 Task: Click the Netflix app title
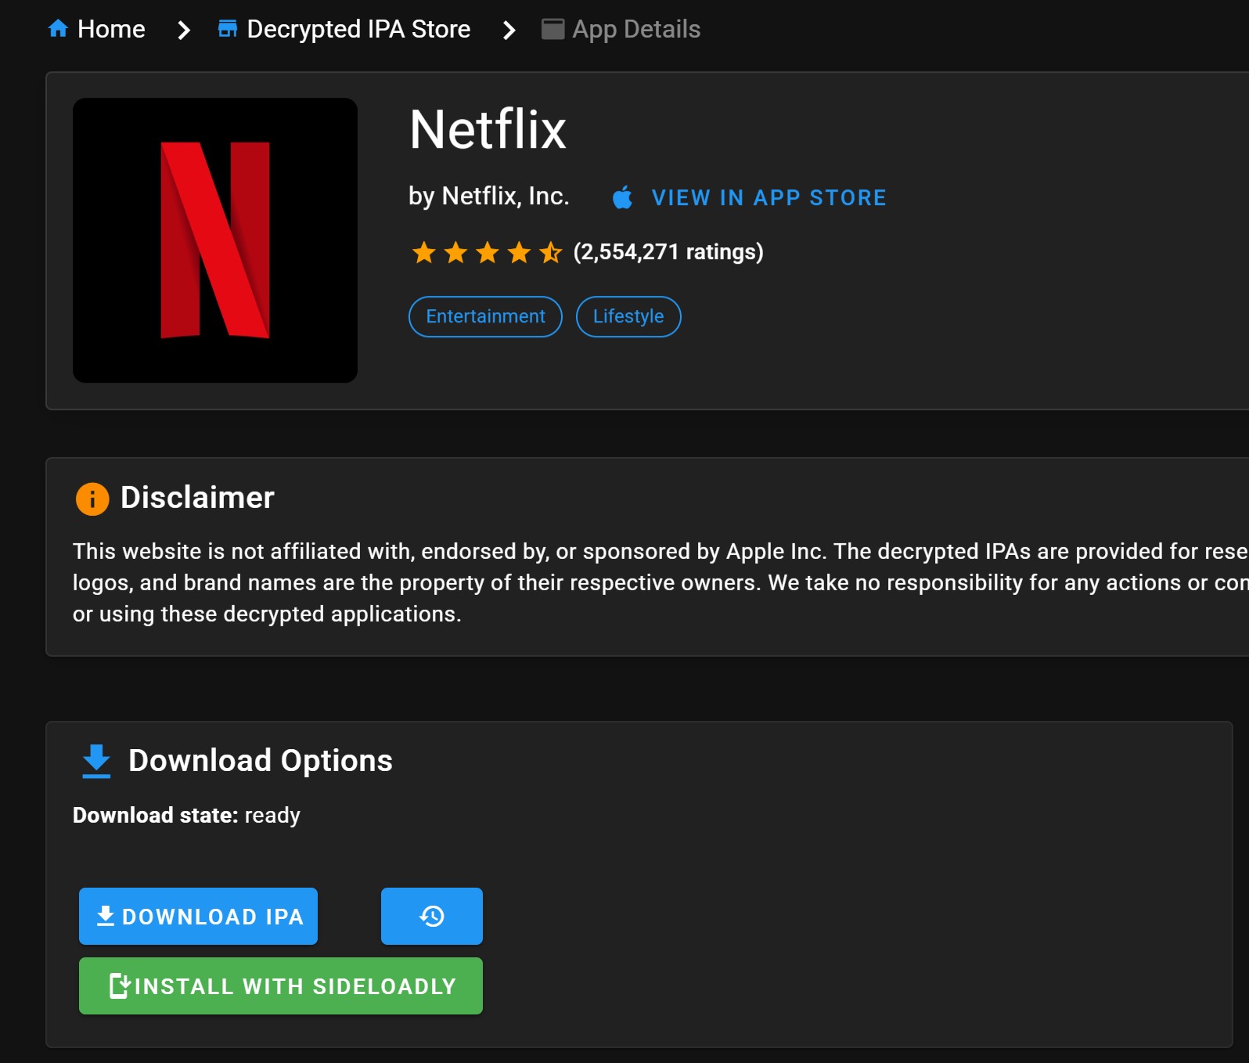coord(488,129)
